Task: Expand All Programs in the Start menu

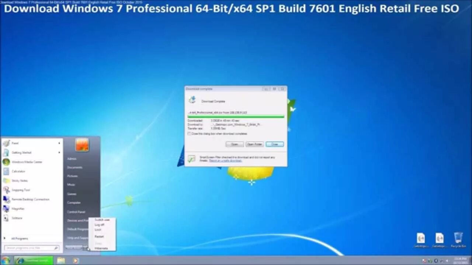Action: pos(20,239)
